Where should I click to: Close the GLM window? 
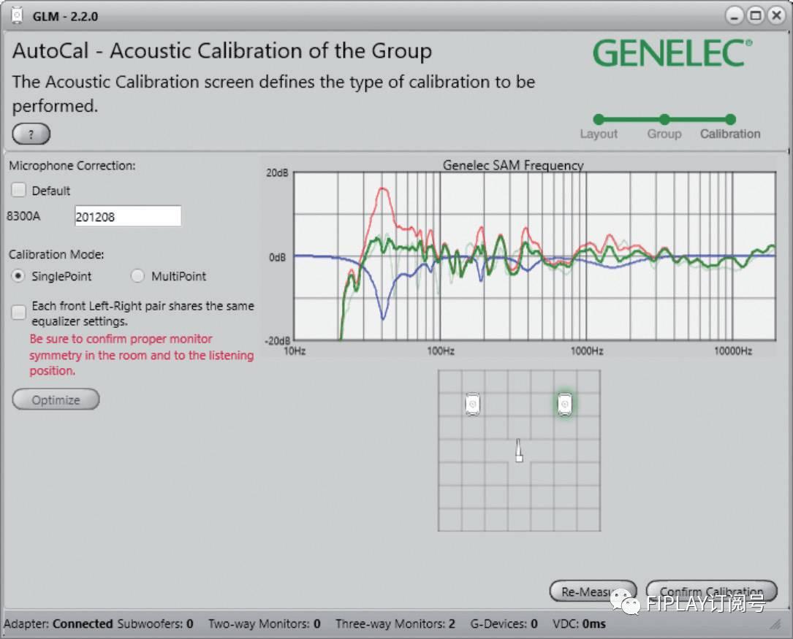(776, 15)
